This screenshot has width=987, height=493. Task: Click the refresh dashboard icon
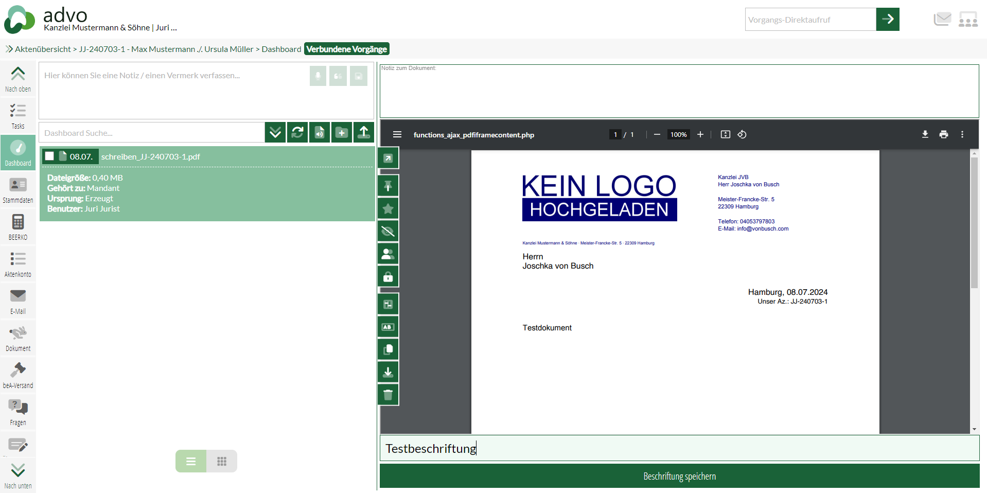(x=297, y=133)
